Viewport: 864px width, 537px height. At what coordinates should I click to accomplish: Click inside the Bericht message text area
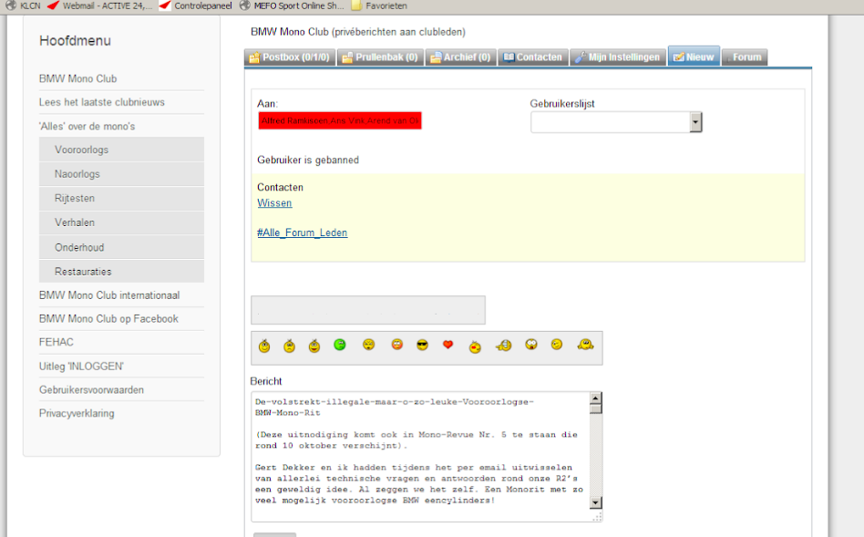[421, 457]
